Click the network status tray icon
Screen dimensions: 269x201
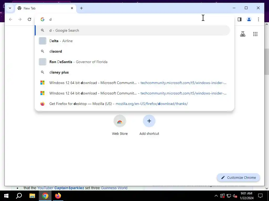pyautogui.click(x=229, y=196)
